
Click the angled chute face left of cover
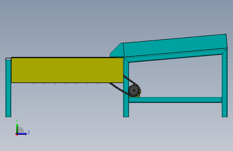coord(117,50)
